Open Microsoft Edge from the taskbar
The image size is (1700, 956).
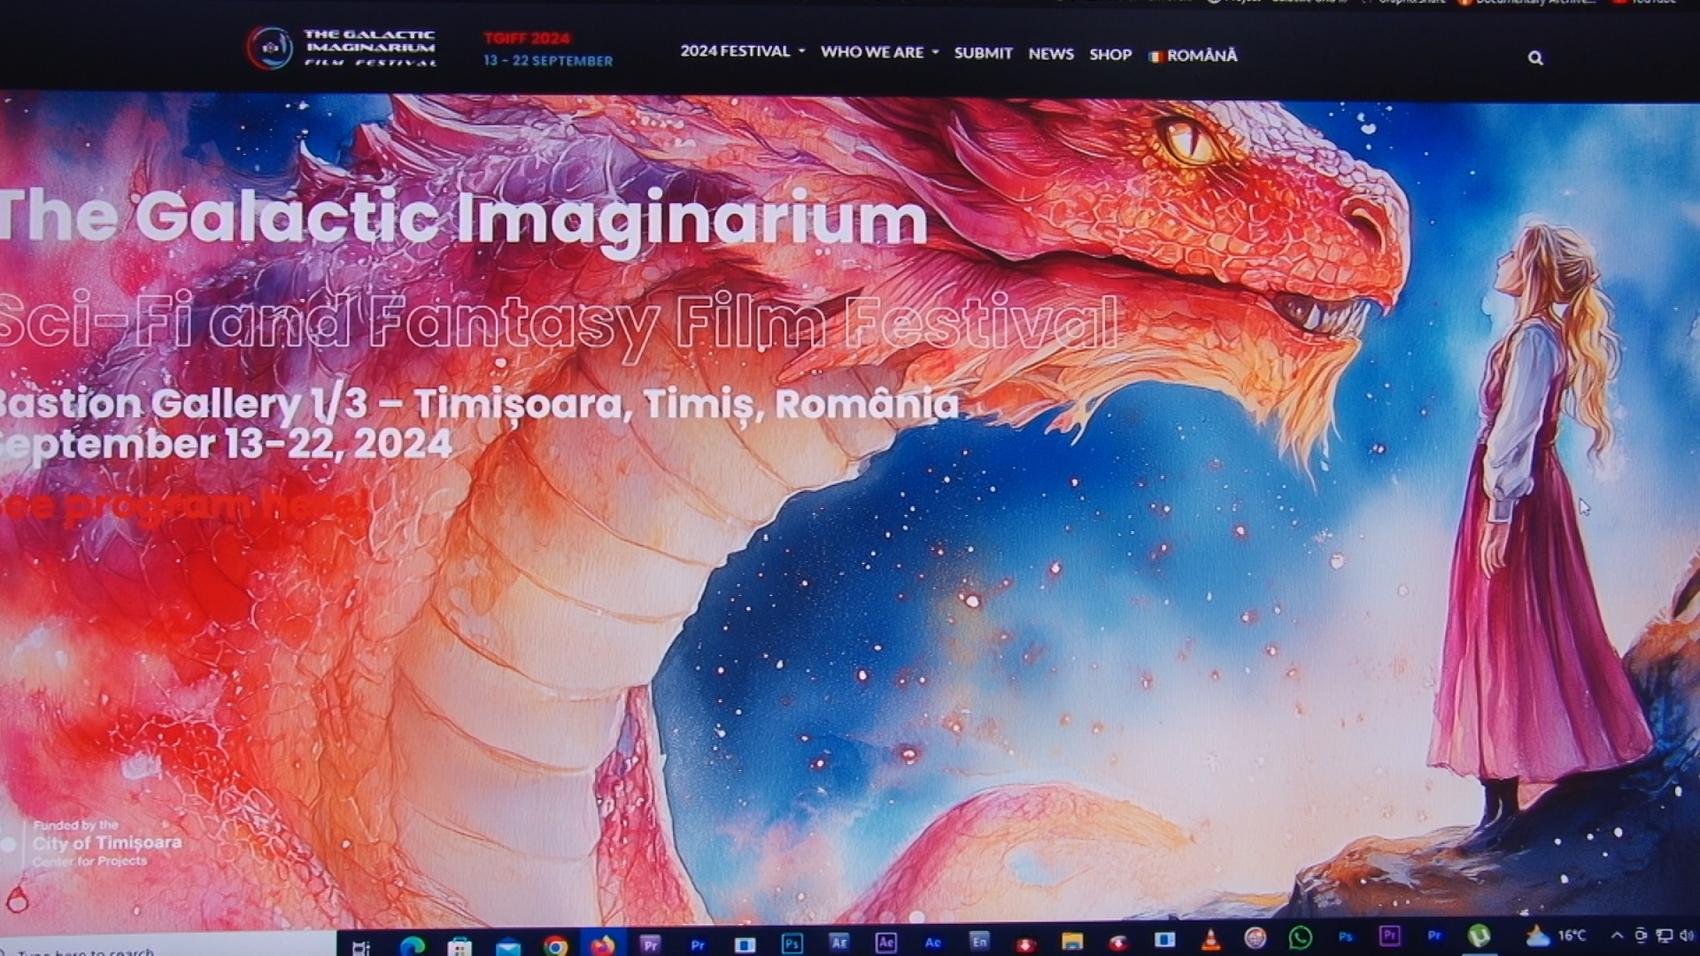[x=412, y=946]
